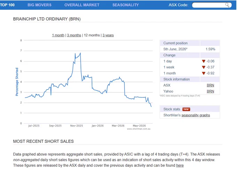
Task: Click the Nov-2025 x-axis label
Action: (76, 126)
